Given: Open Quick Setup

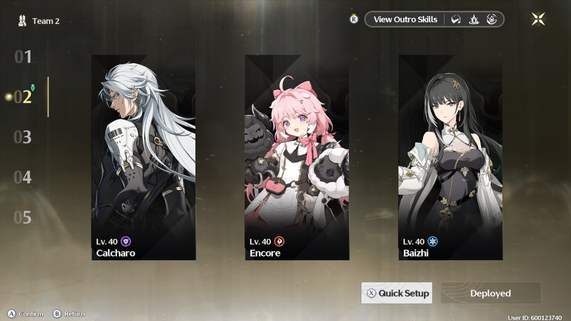Looking at the screenshot, I should point(397,293).
